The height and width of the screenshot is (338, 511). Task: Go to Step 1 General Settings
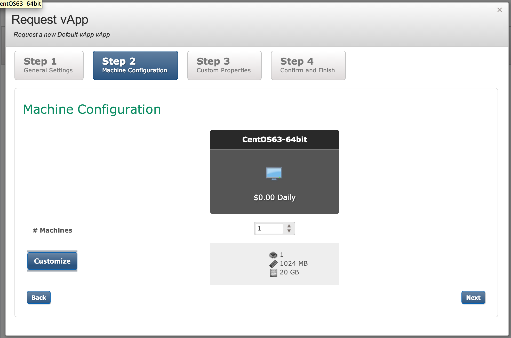click(x=49, y=65)
